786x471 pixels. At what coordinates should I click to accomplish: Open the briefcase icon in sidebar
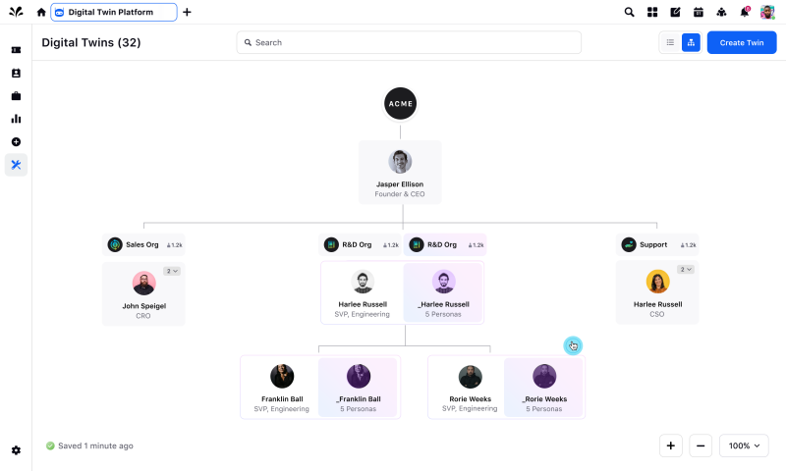16,96
